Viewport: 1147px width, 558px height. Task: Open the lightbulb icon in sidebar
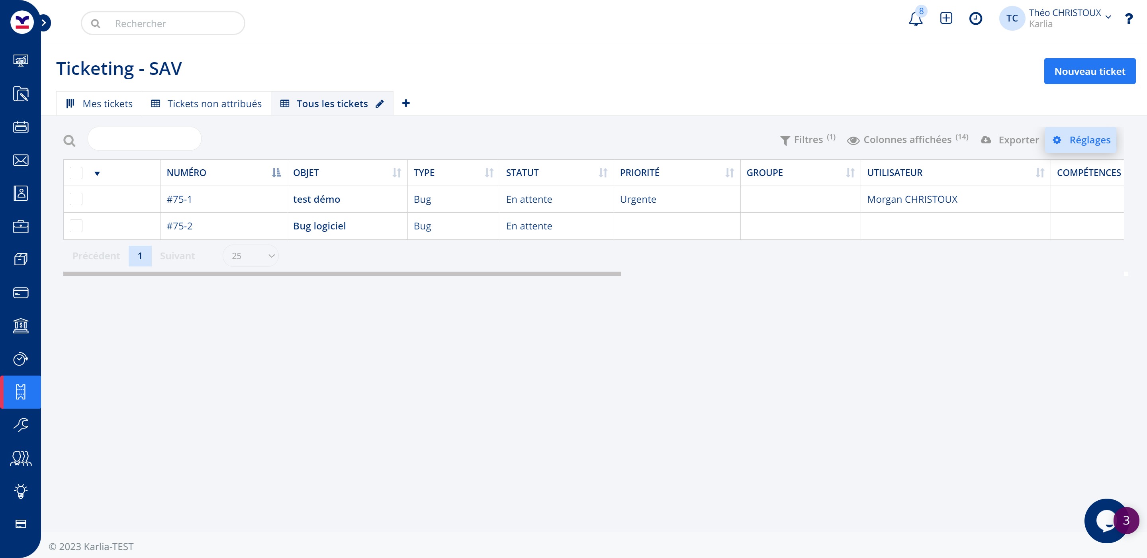tap(20, 491)
